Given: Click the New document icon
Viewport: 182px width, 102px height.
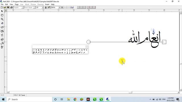Looking at the screenshot, I should pyautogui.click(x=2, y=7).
